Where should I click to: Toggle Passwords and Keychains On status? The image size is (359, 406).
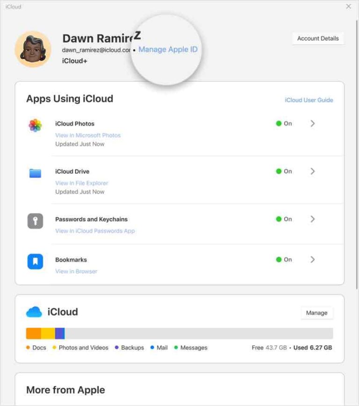284,219
